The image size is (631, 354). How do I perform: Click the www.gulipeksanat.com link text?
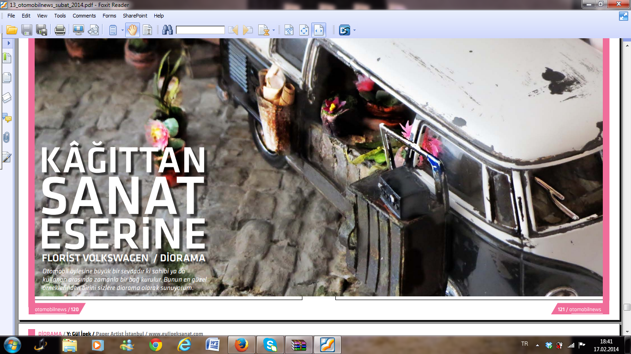(176, 334)
